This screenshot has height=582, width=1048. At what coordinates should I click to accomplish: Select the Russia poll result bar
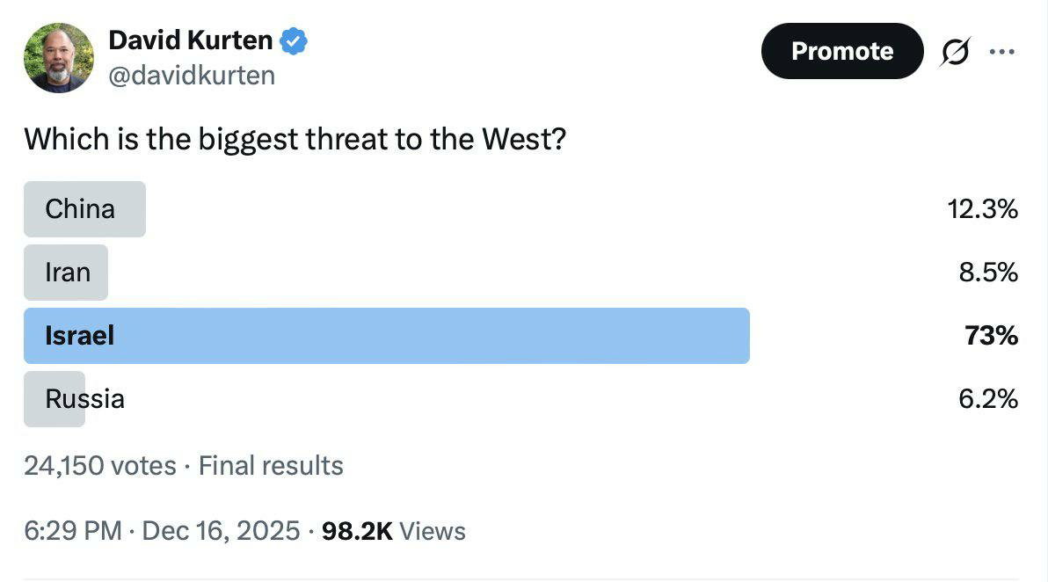(55, 399)
